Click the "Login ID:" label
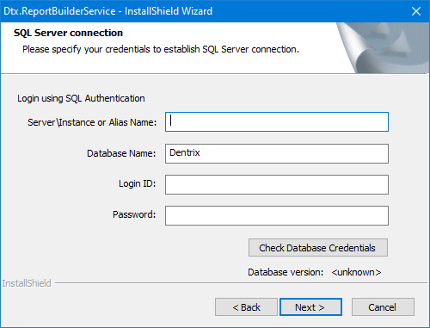Screen dimensions: 430x328 coord(137,183)
